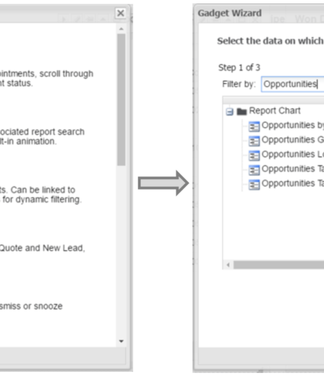Collapse the Report Chart tree node
Viewport: 324px width, 375px height.
230,111
